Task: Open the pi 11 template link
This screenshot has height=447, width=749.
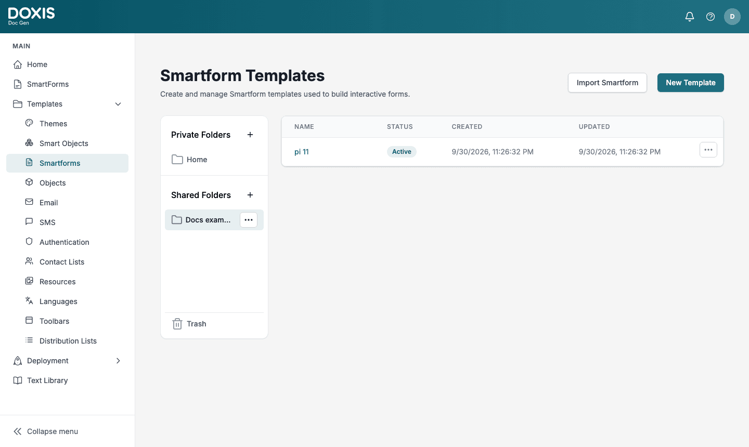Action: pos(302,152)
